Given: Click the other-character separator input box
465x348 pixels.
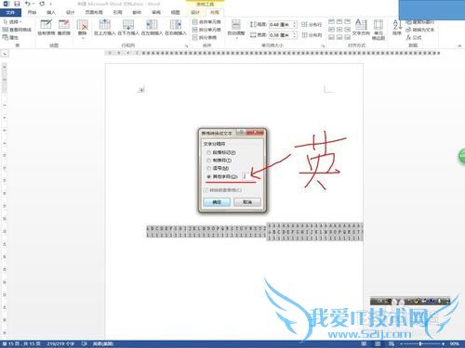Looking at the screenshot, I should (246, 176).
